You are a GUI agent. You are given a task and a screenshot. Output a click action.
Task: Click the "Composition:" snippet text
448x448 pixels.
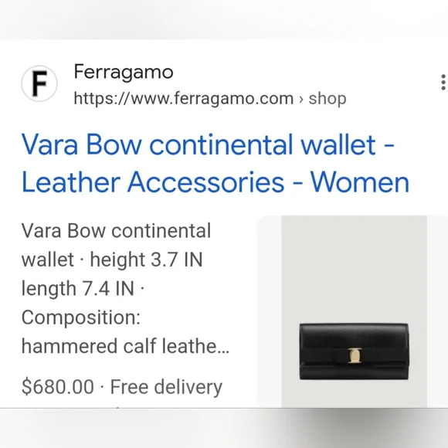[x=81, y=317]
